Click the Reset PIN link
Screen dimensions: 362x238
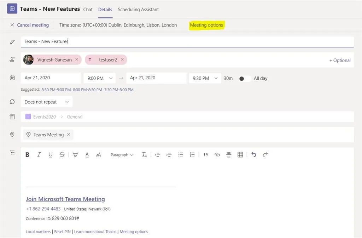pos(62,232)
